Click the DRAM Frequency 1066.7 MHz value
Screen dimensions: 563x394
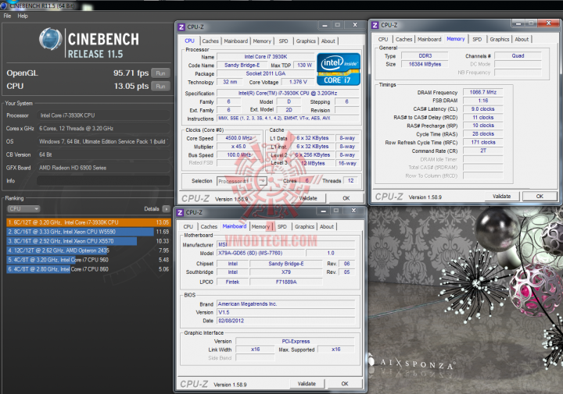pyautogui.click(x=483, y=92)
